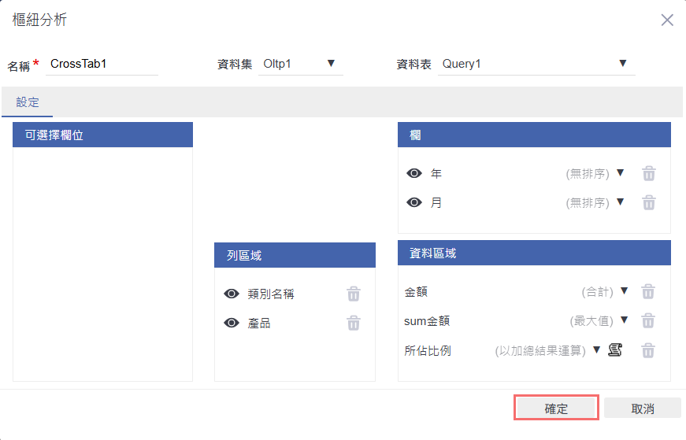Open script editor for 所佔比例
Screen dimensions: 686x440
point(615,350)
